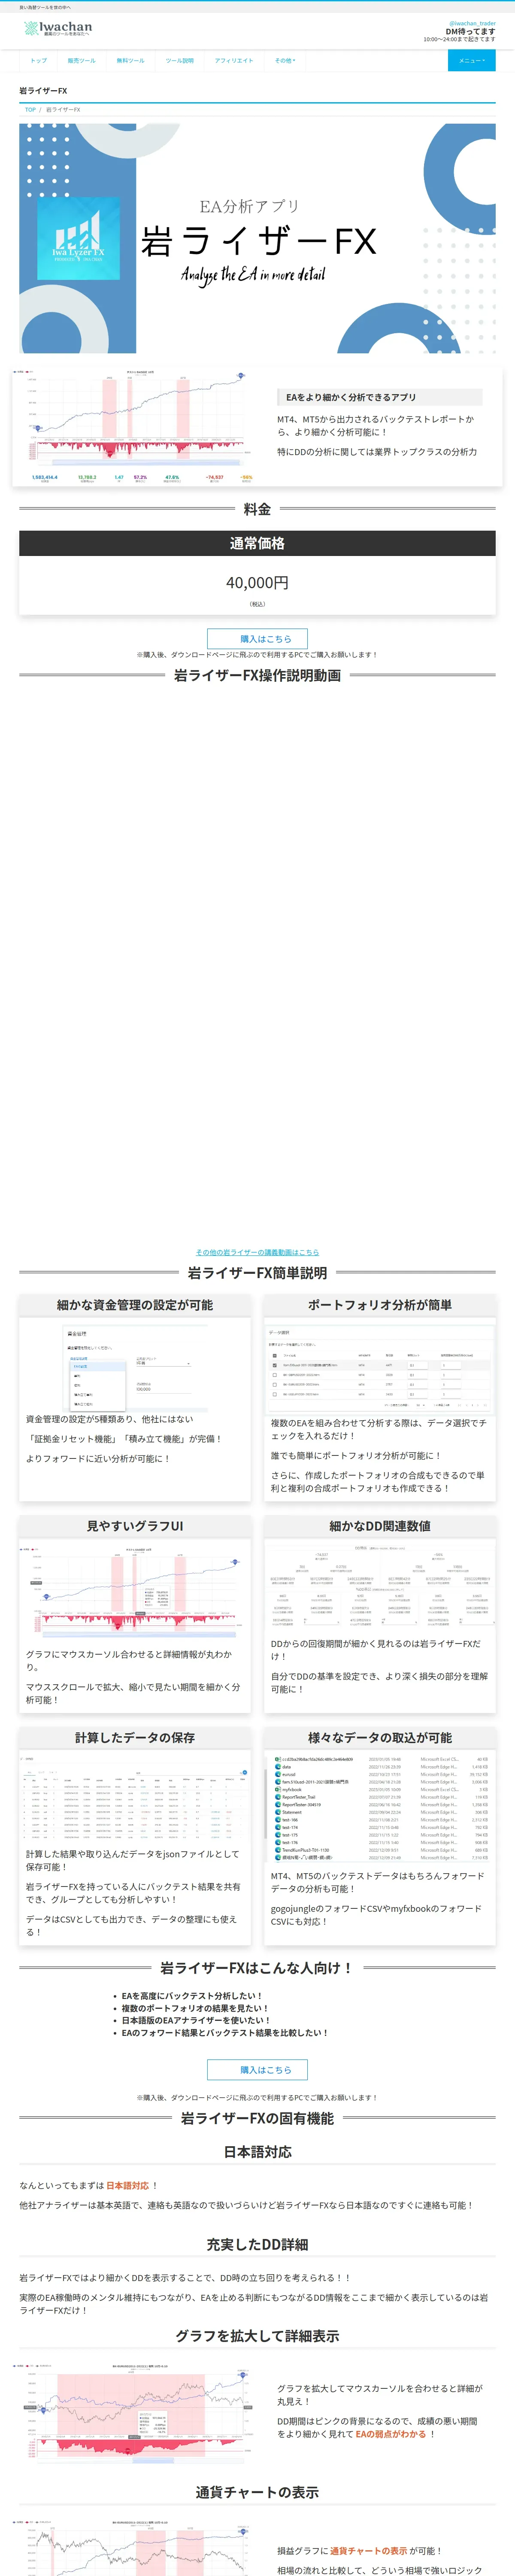
Task: Click the 岩ライザーFXの固有機能 heading
Action: (257, 2118)
